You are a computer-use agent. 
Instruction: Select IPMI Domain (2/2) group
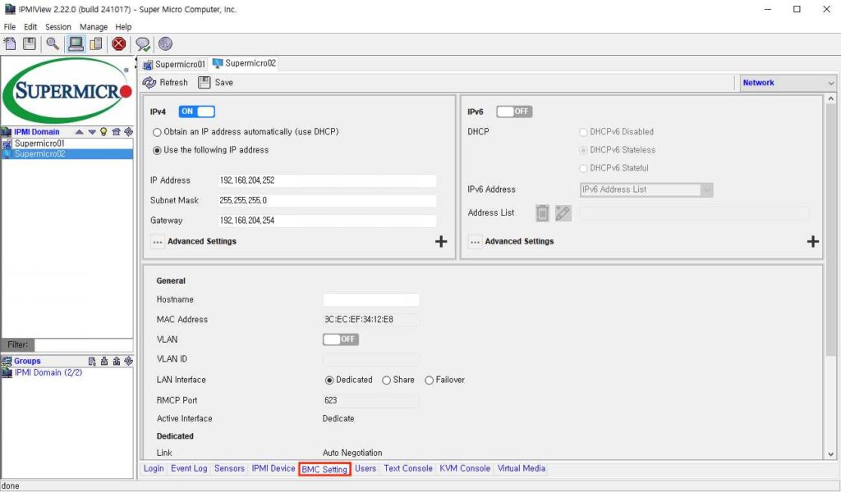coord(48,372)
